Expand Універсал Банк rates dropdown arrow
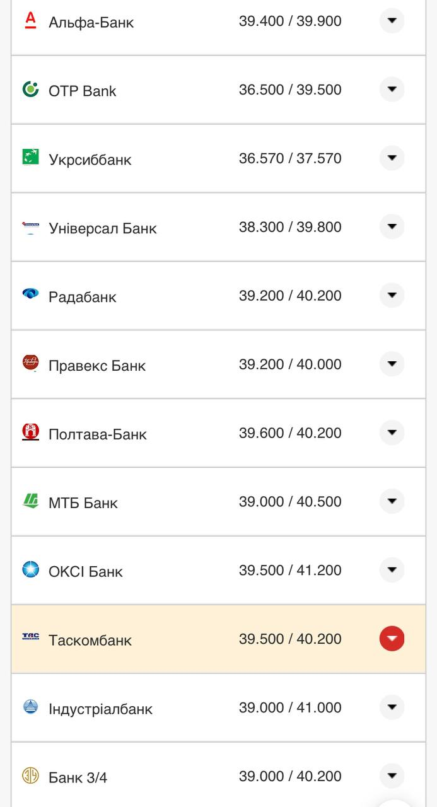The height and width of the screenshot is (807, 437). click(392, 226)
